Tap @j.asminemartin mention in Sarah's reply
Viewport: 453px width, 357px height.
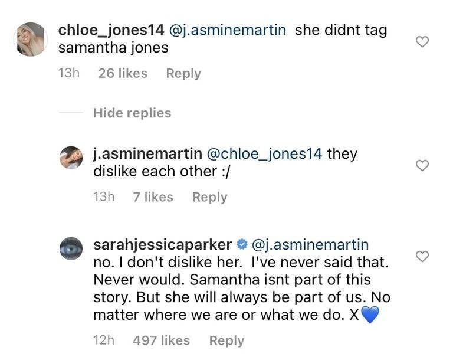(310, 244)
